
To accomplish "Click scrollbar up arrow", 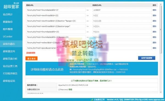I will pos(161,4).
